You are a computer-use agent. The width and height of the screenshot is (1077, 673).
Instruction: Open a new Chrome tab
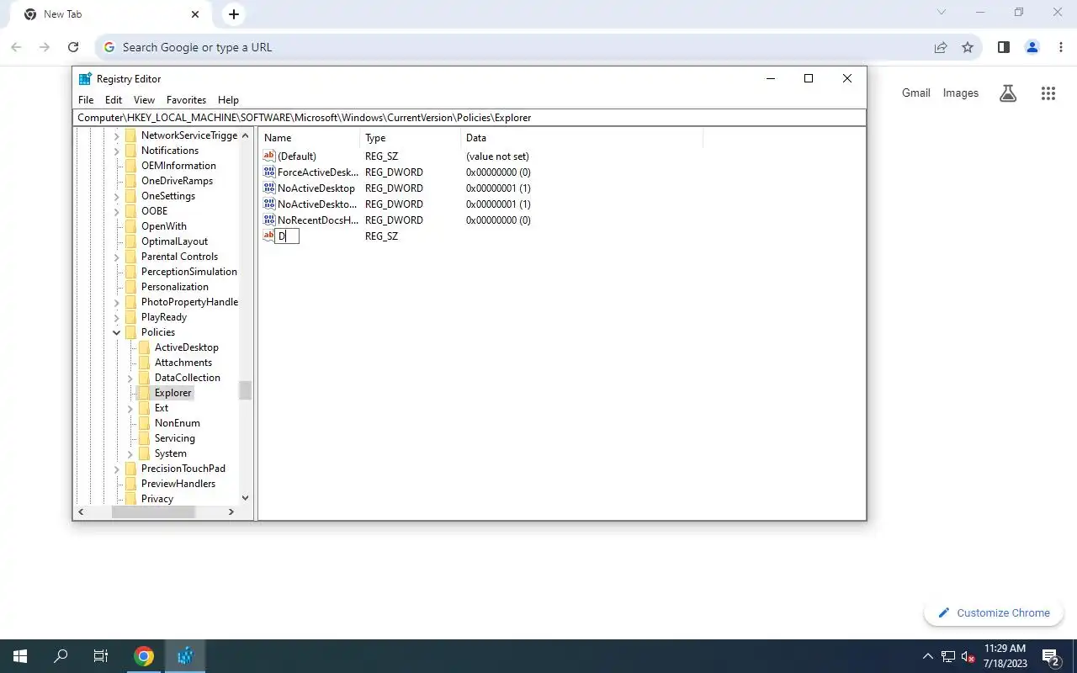click(x=234, y=14)
